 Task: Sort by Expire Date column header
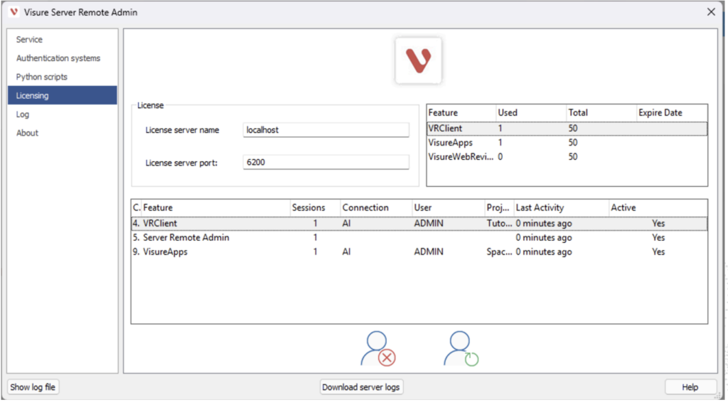point(672,113)
